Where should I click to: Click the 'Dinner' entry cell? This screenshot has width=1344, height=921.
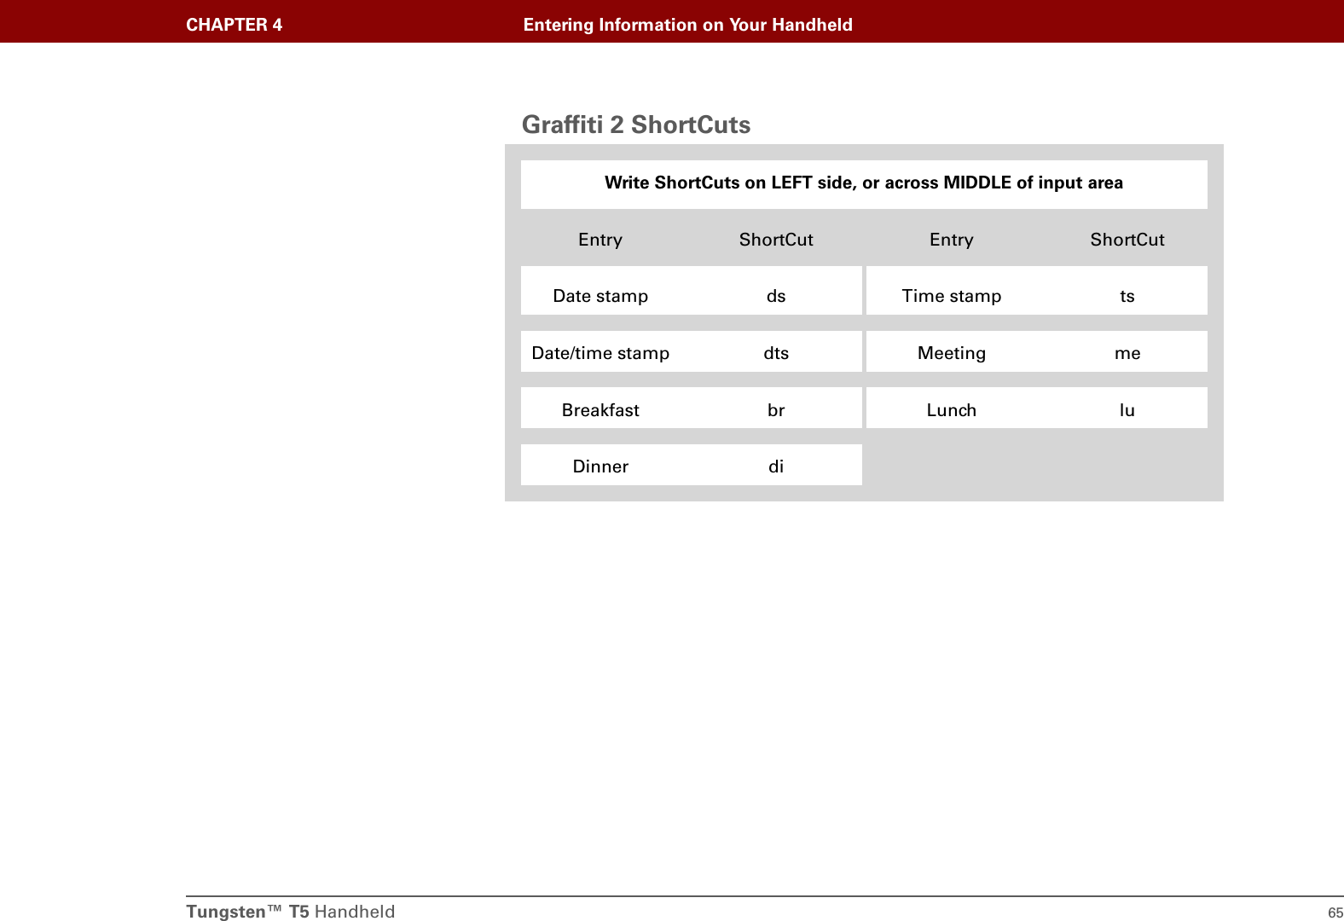(x=600, y=466)
